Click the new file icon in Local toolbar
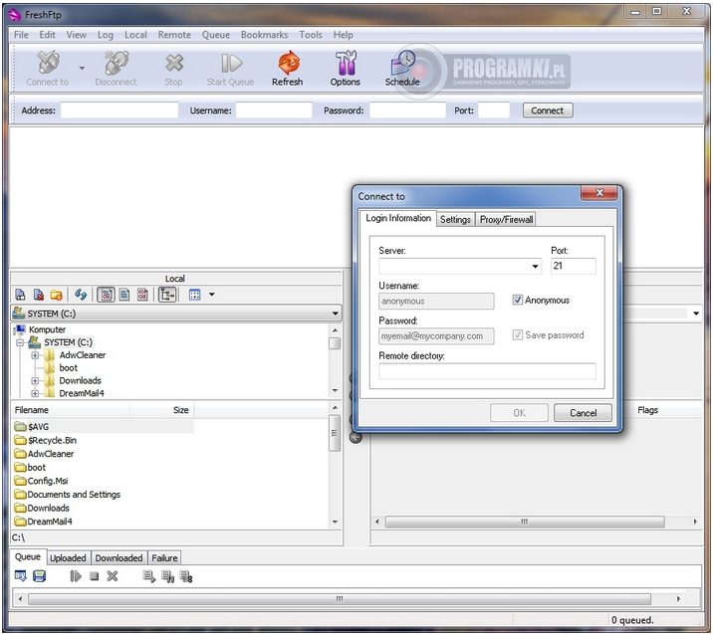This screenshot has width=713, height=634. (x=20, y=295)
